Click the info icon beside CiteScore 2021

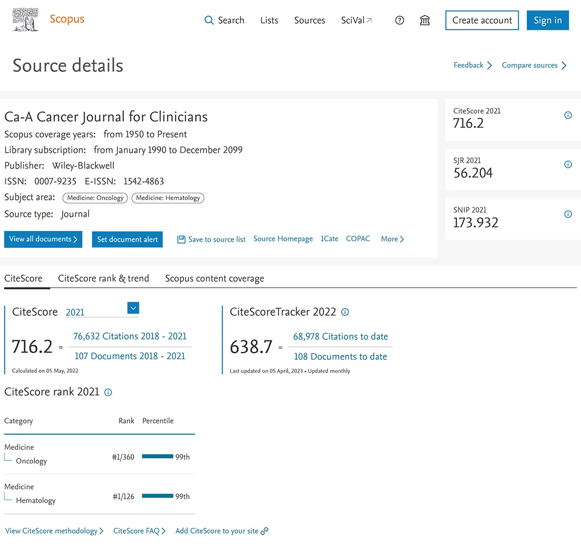coord(568,115)
